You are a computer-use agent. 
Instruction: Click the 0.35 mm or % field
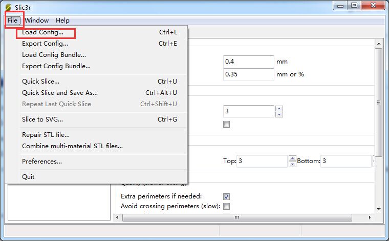pyautogui.click(x=249, y=74)
